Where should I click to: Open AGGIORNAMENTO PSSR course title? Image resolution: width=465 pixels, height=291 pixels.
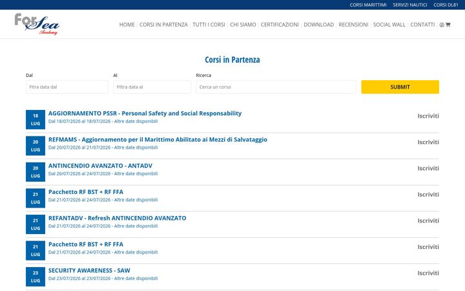click(145, 113)
